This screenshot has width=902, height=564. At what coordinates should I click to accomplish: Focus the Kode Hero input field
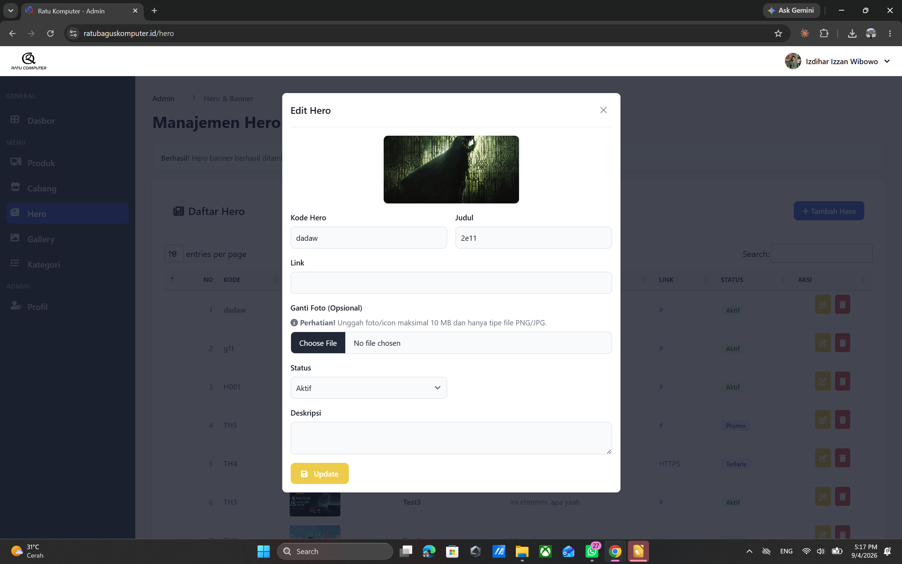369,238
